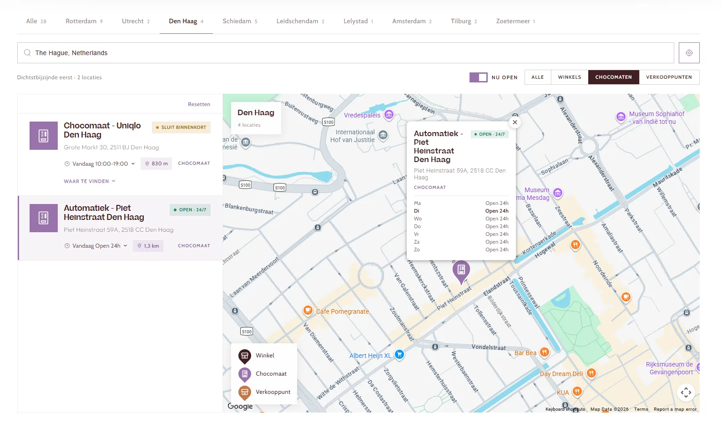Image resolution: width=722 pixels, height=423 pixels.
Task: Switch to the Schiedam tab
Action: pos(240,21)
